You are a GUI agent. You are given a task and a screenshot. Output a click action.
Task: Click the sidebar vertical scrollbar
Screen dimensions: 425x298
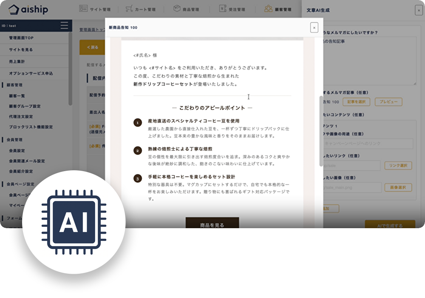71,69
